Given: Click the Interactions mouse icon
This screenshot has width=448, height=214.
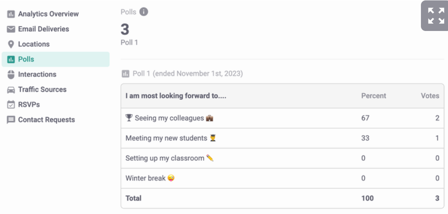Looking at the screenshot, I should 11,74.
